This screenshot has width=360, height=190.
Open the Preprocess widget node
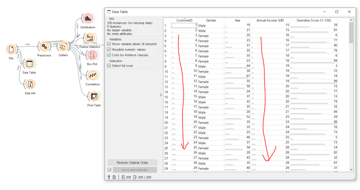pos(44,46)
